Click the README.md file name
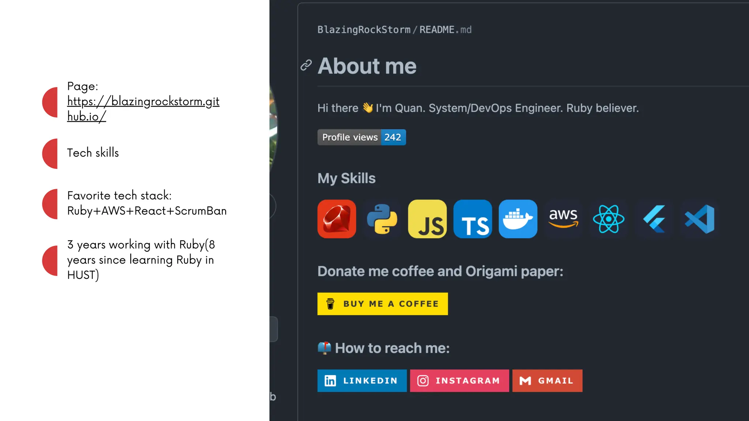 tap(445, 30)
